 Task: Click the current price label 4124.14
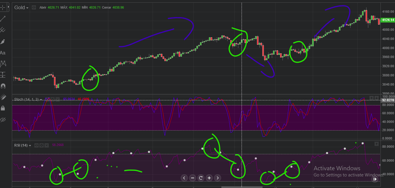click(x=388, y=20)
